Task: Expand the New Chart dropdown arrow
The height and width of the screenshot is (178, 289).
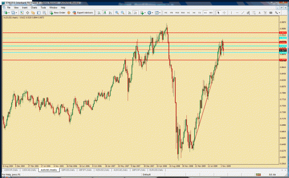Action: click(x=9, y=13)
